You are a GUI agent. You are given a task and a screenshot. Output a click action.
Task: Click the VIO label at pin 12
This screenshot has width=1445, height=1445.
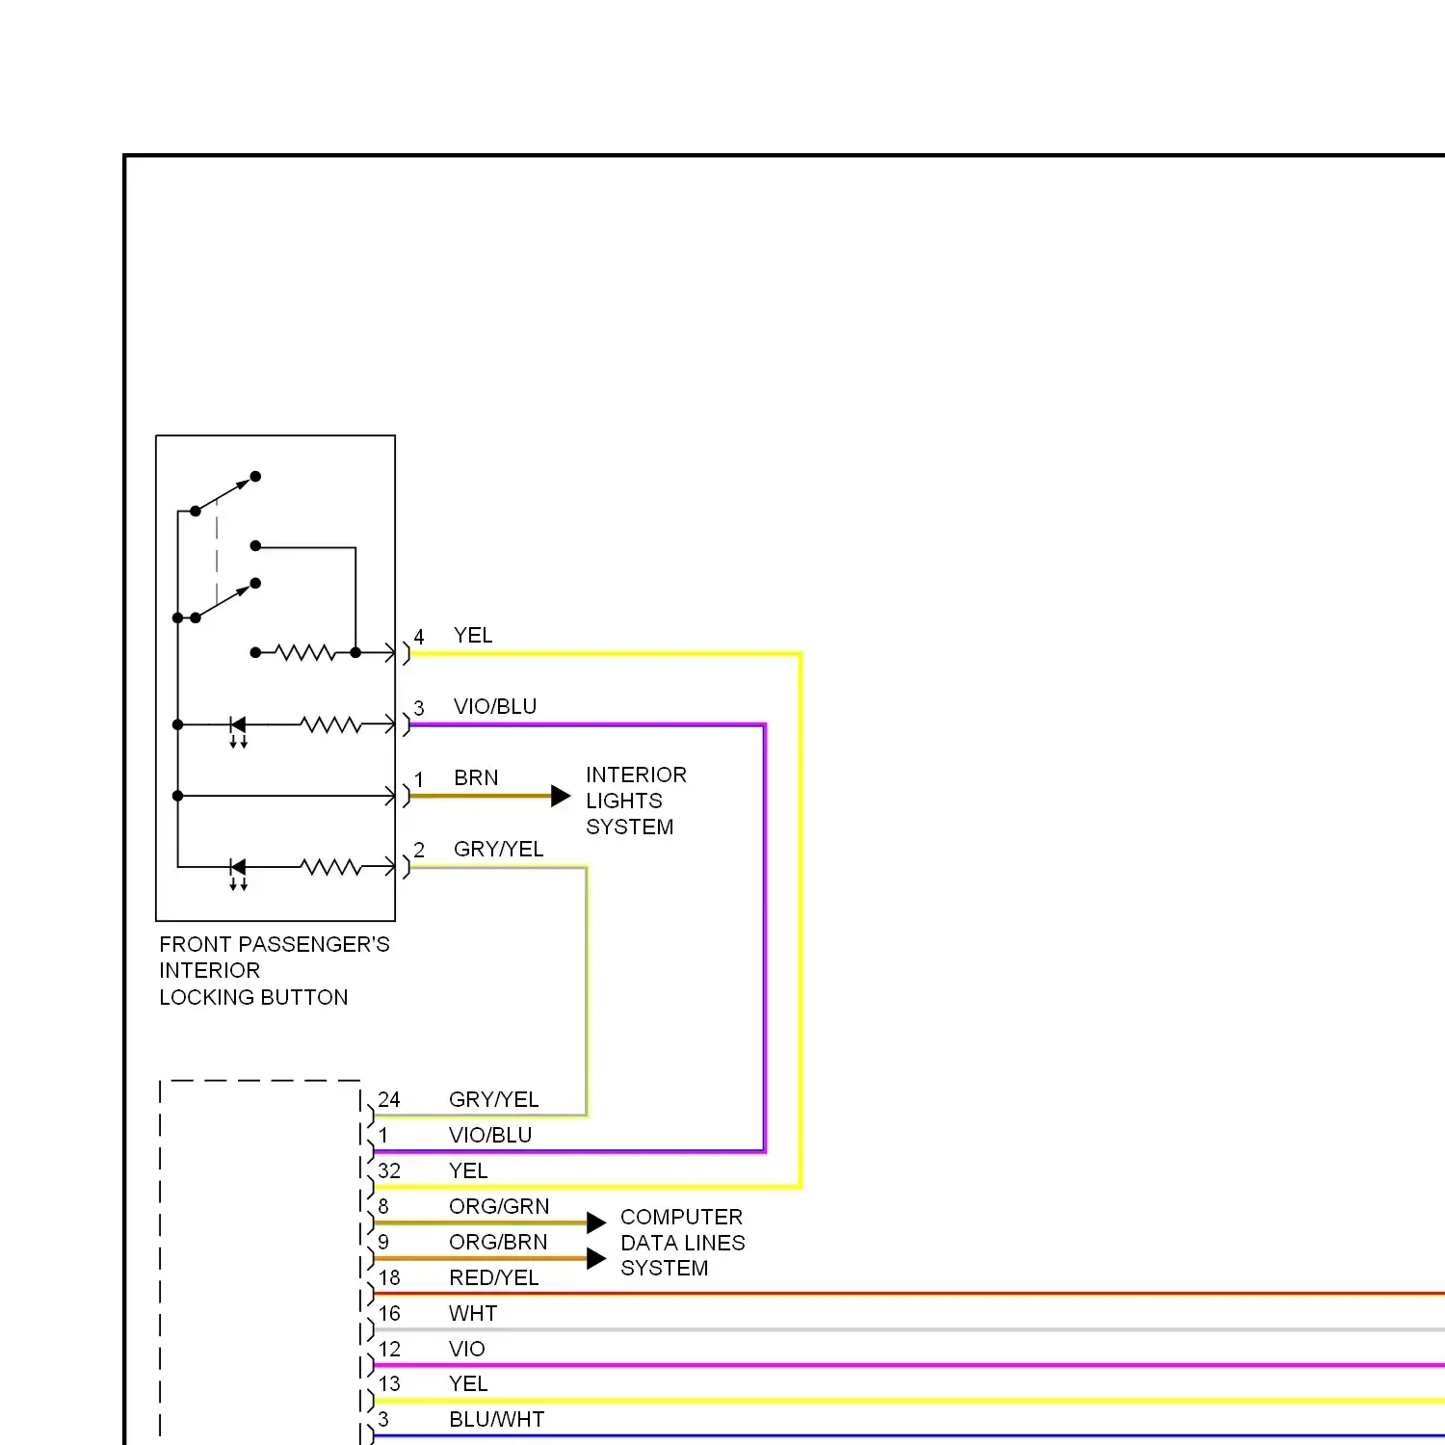[467, 1350]
